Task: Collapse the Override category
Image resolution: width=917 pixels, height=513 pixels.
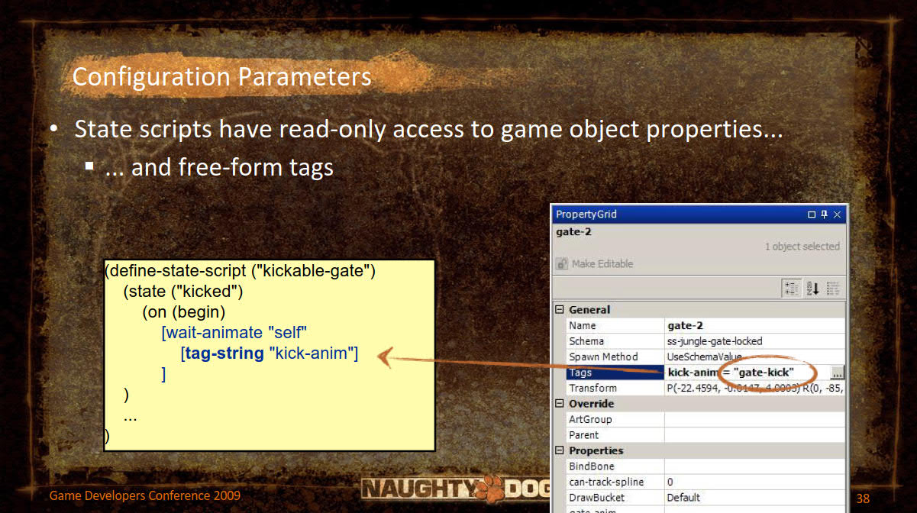Action: click(x=559, y=404)
